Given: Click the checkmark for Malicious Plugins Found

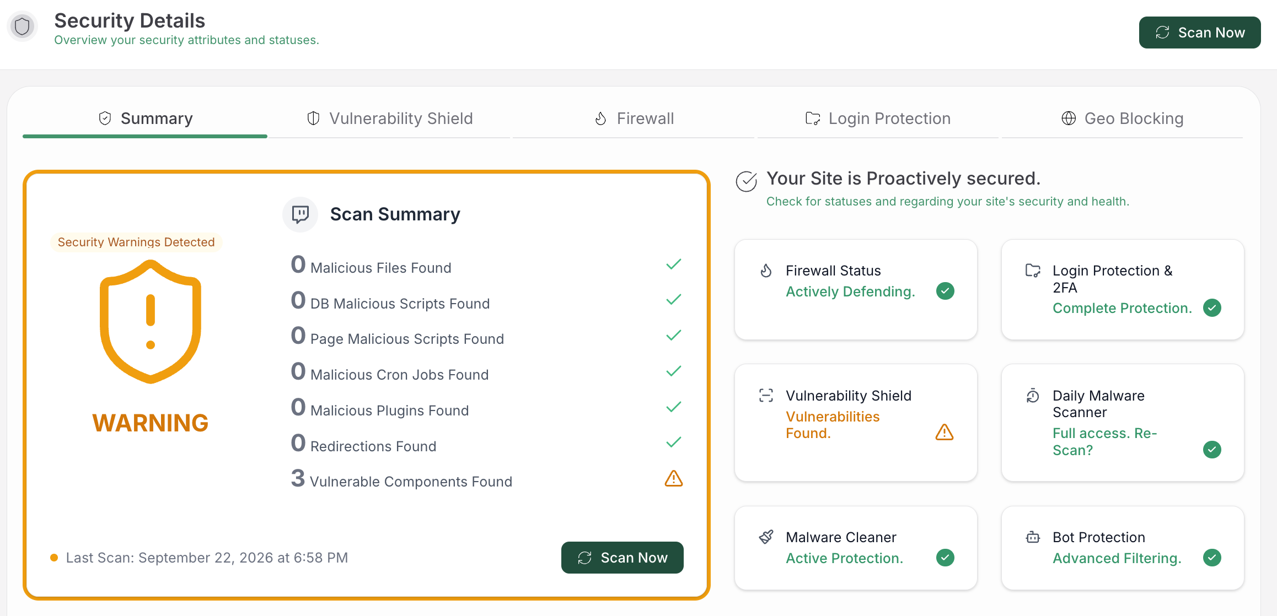Looking at the screenshot, I should (x=674, y=407).
